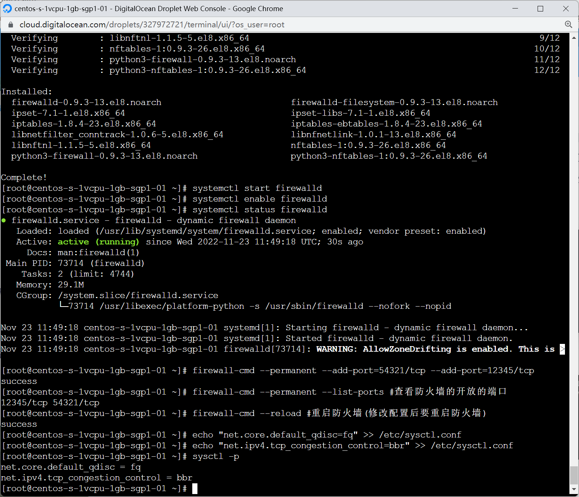Viewport: 579px width, 497px height.
Task: Click the green firewalld.service status dot
Action: (4, 220)
